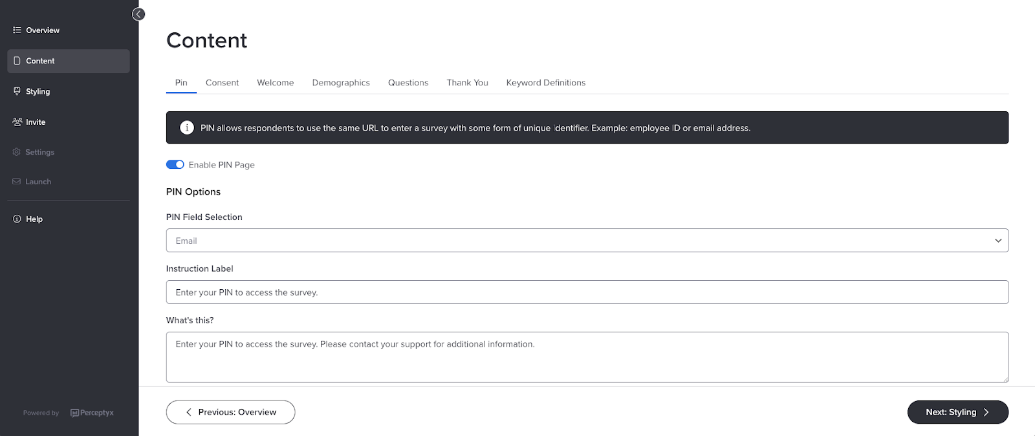The height and width of the screenshot is (436, 1035).
Task: Click into the Instruction Label field
Action: (587, 292)
